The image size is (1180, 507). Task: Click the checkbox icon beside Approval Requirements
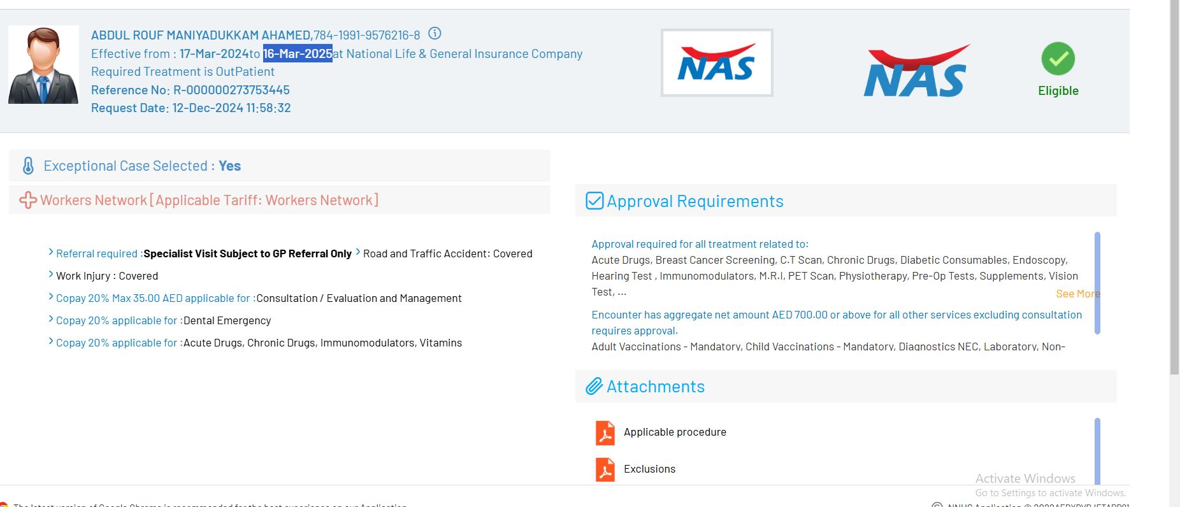pyautogui.click(x=594, y=201)
